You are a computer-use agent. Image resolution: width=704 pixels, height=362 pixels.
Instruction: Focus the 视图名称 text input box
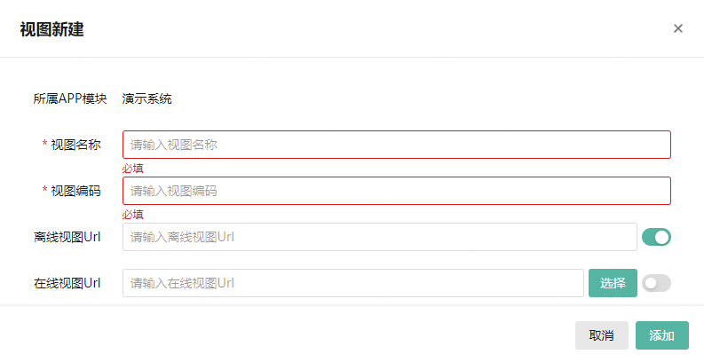396,145
